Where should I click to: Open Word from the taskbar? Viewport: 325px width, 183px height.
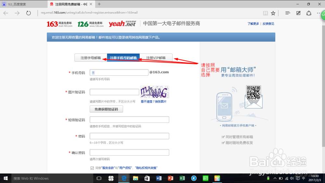coord(159,178)
